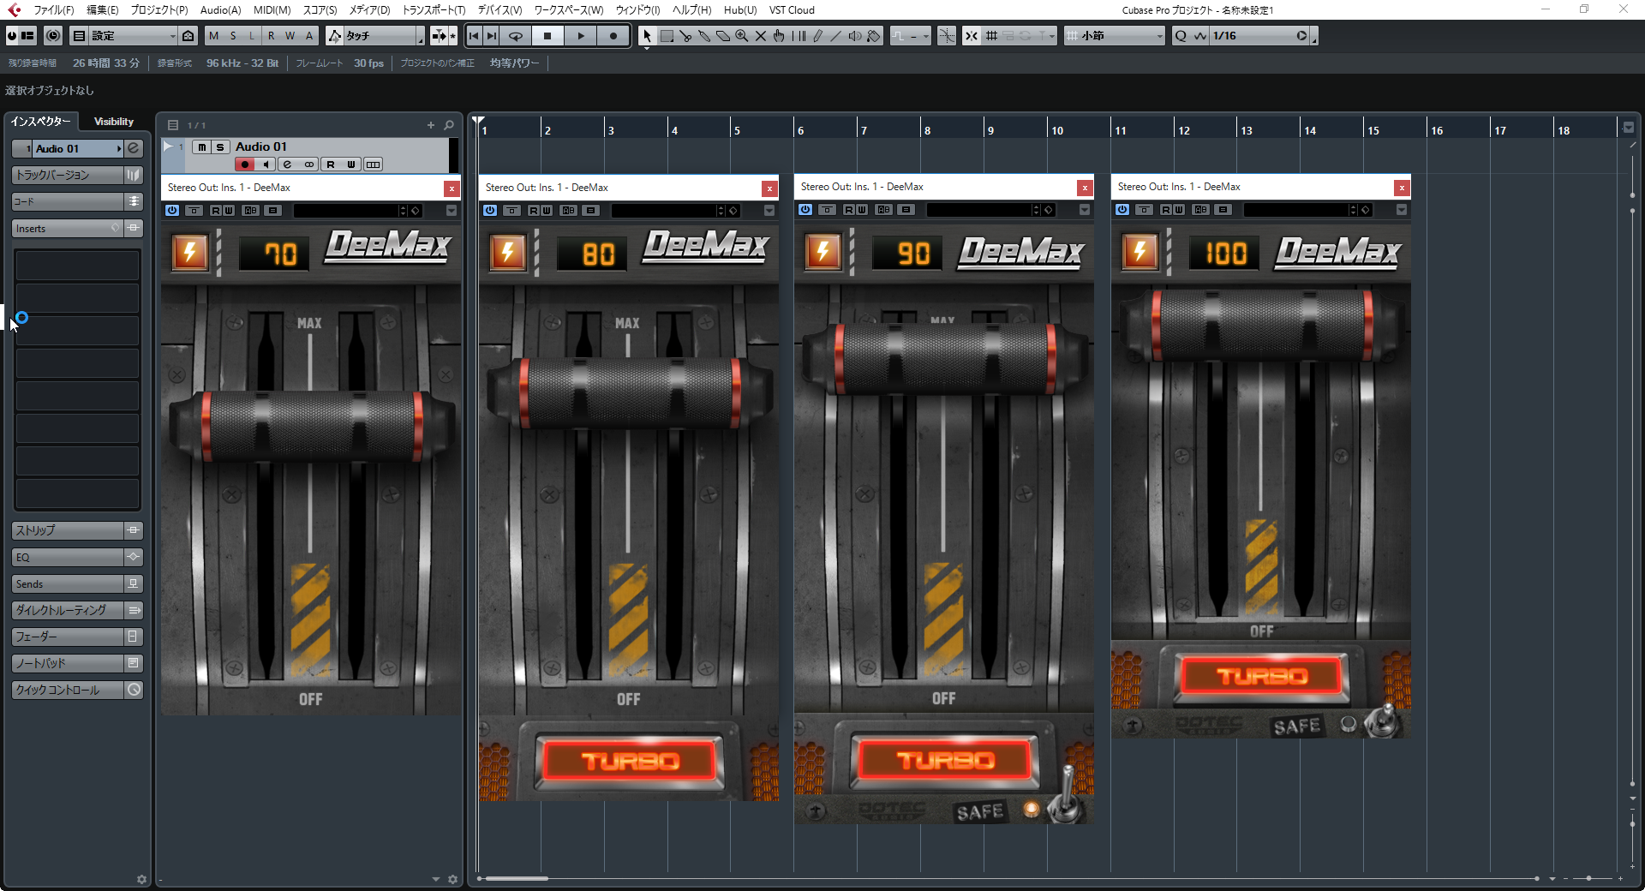
Task: Open プロジェクト(P) menu
Action: pyautogui.click(x=159, y=10)
